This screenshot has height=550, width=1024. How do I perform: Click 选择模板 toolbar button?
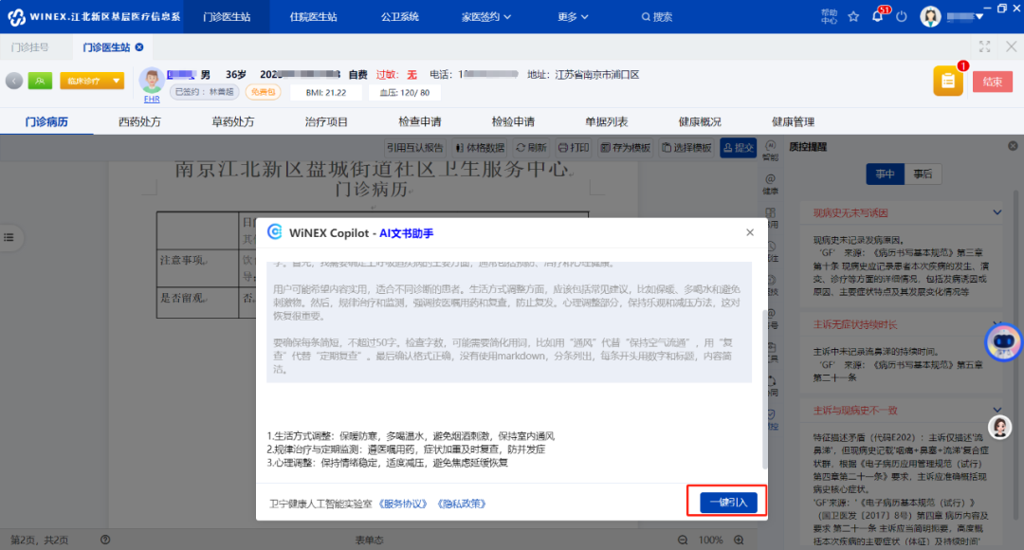tap(686, 148)
